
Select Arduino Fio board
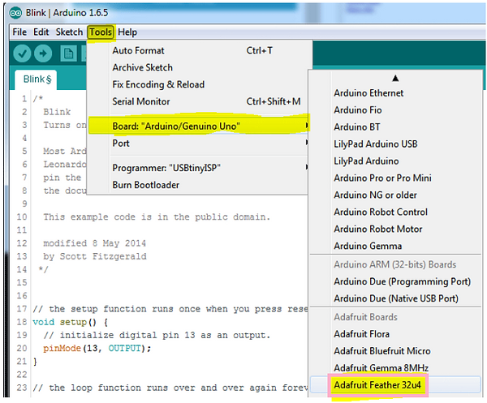point(395,109)
